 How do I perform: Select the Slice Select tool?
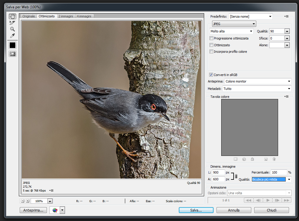12,23
